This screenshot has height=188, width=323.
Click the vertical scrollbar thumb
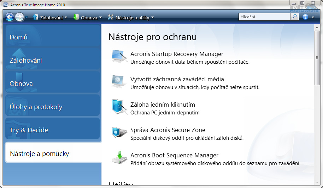click(317, 58)
